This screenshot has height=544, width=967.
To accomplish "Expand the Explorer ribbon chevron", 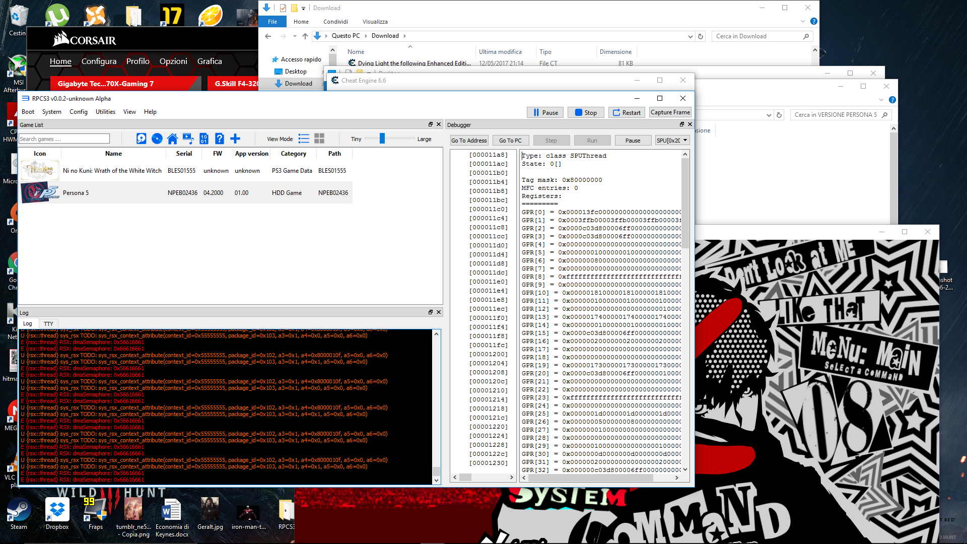I will coord(802,22).
